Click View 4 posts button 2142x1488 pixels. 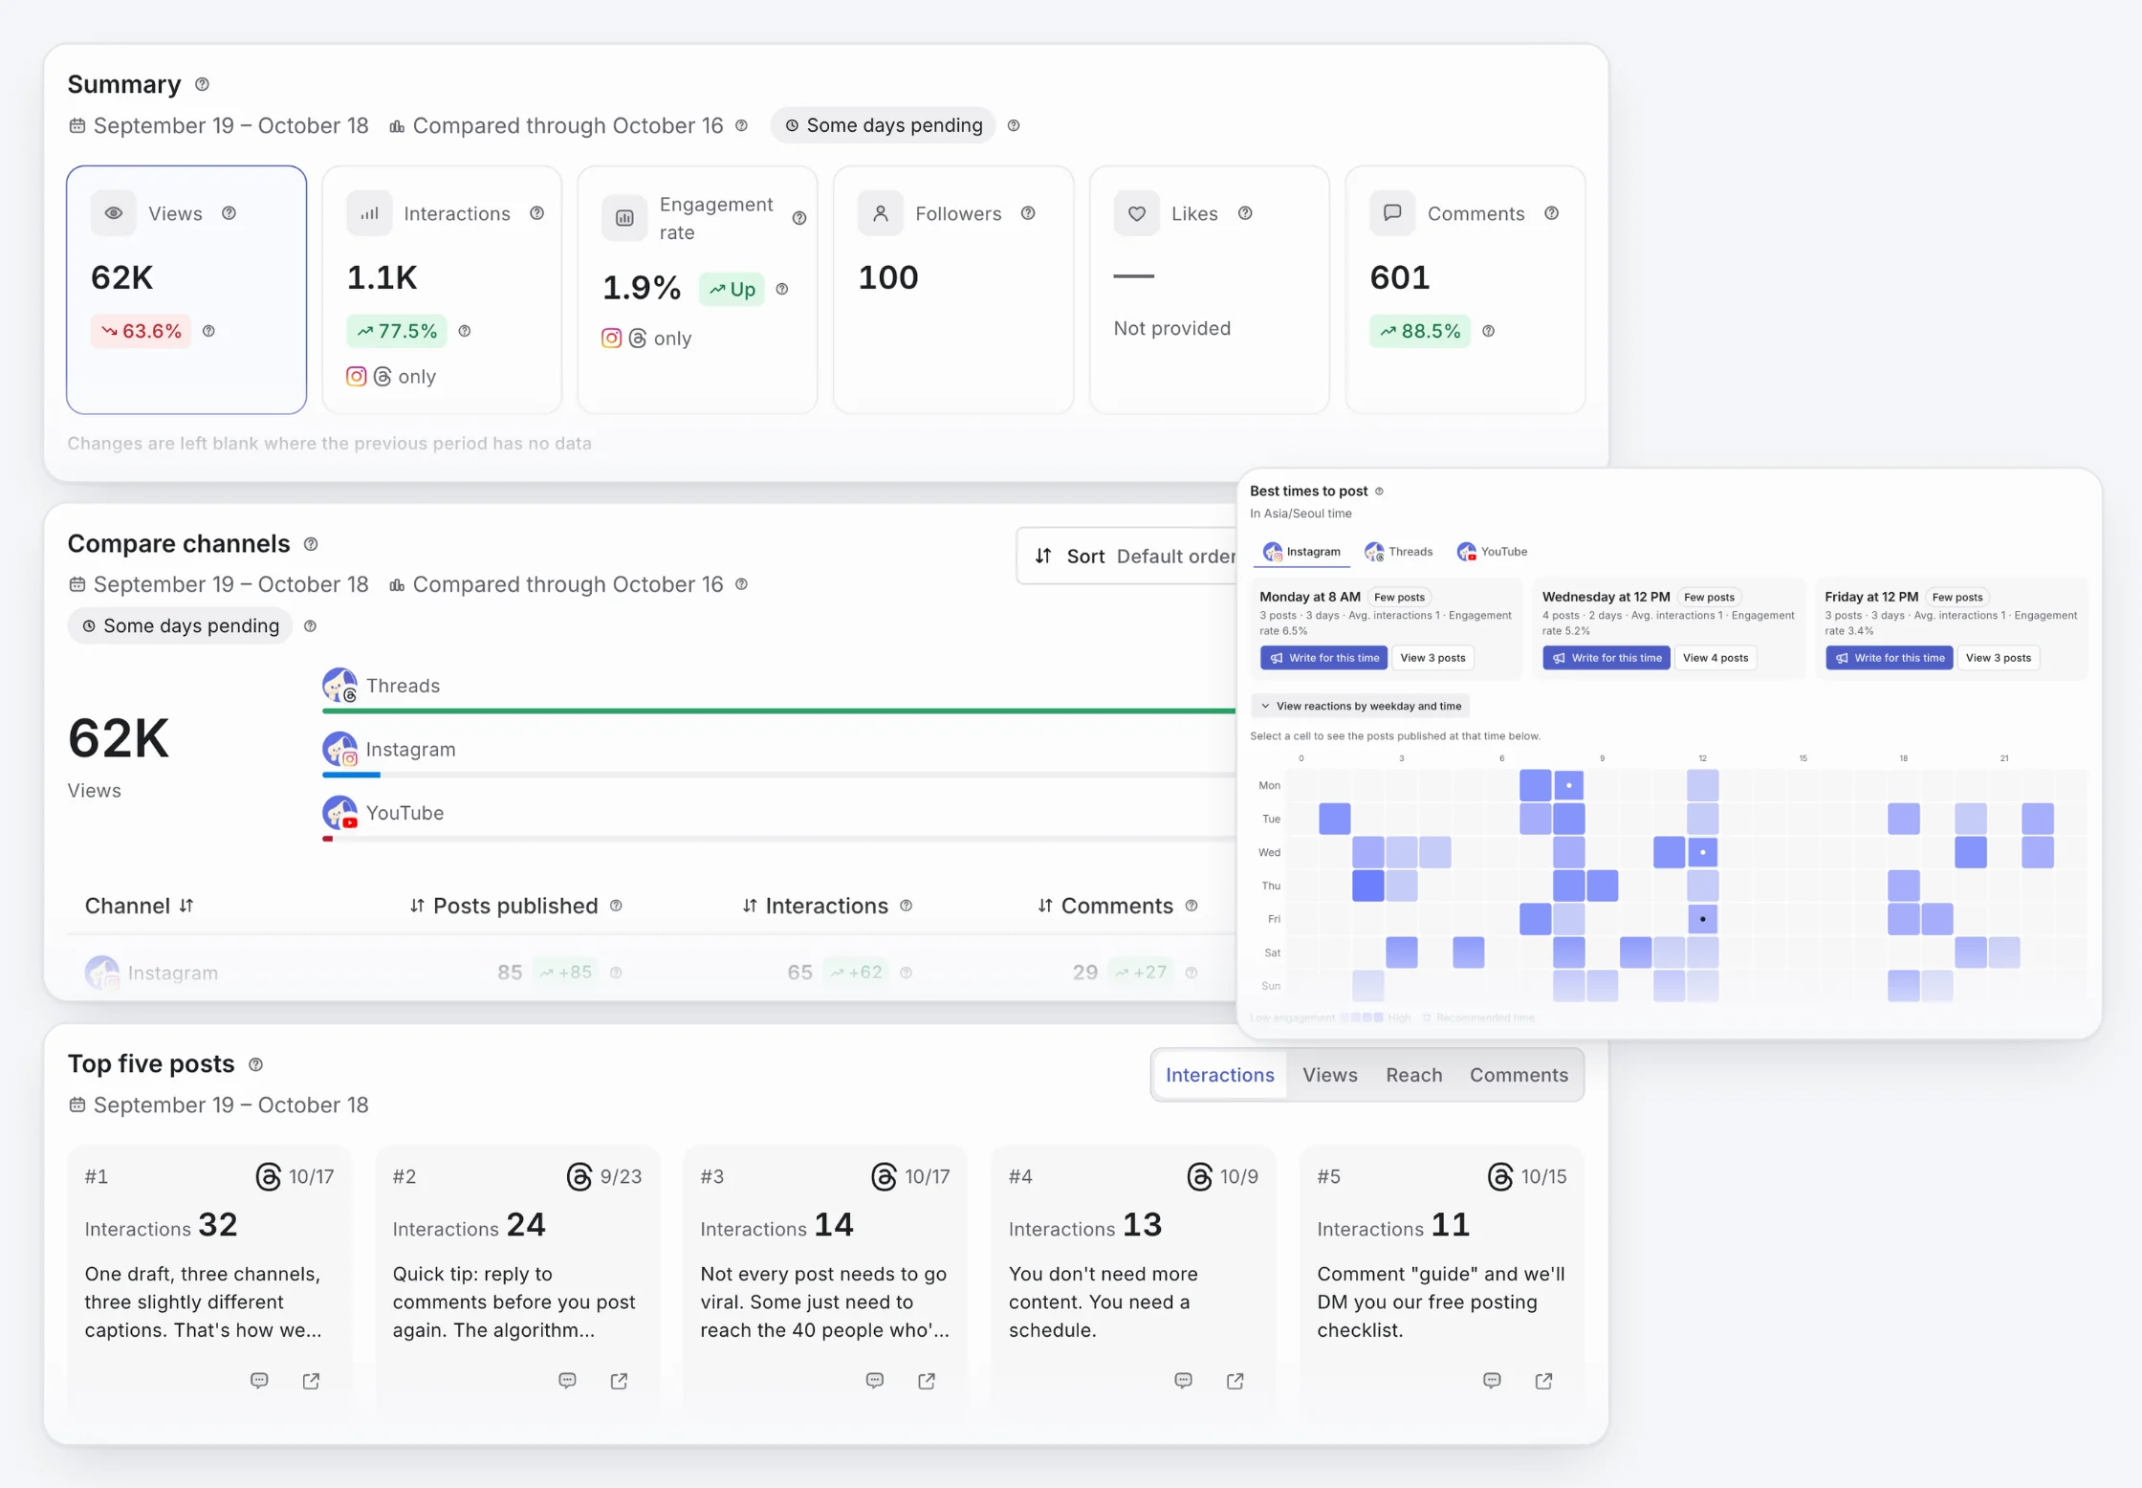[x=1716, y=658]
